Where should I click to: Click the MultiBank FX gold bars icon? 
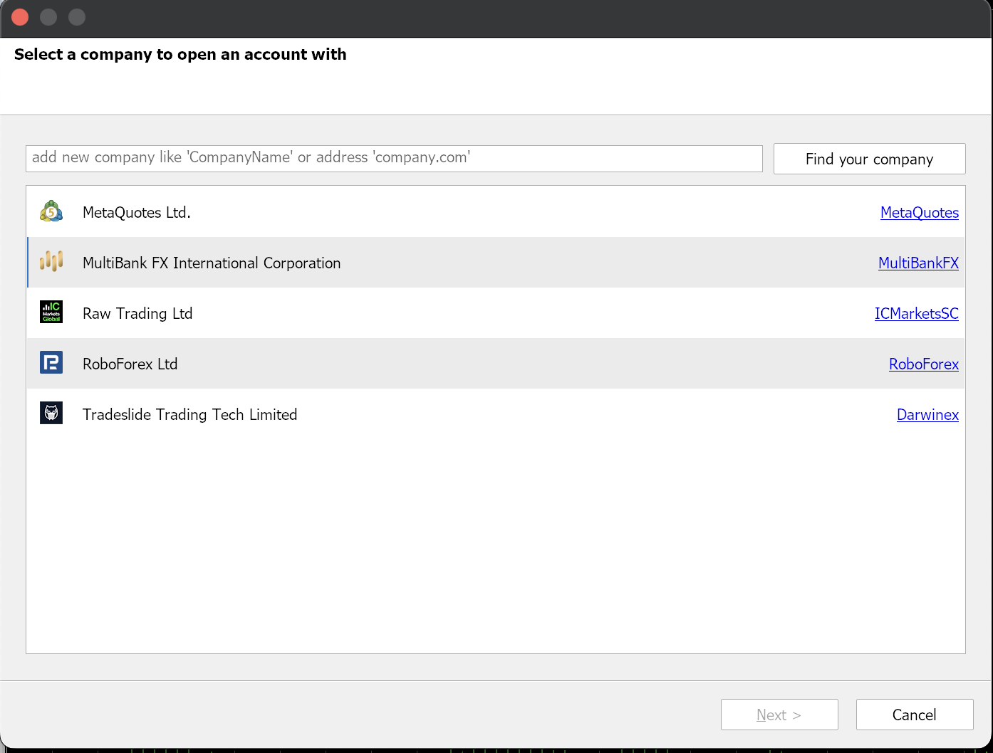pyautogui.click(x=51, y=262)
